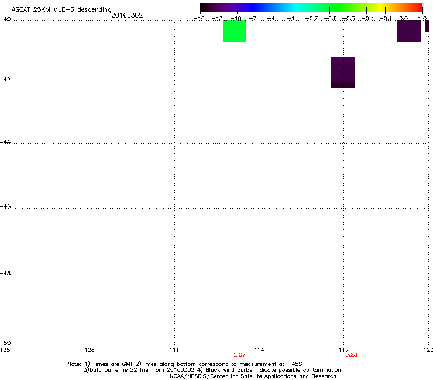The image size is (433, 380).
Task: Click the latitude axis label '-46'
Action: pos(5,206)
